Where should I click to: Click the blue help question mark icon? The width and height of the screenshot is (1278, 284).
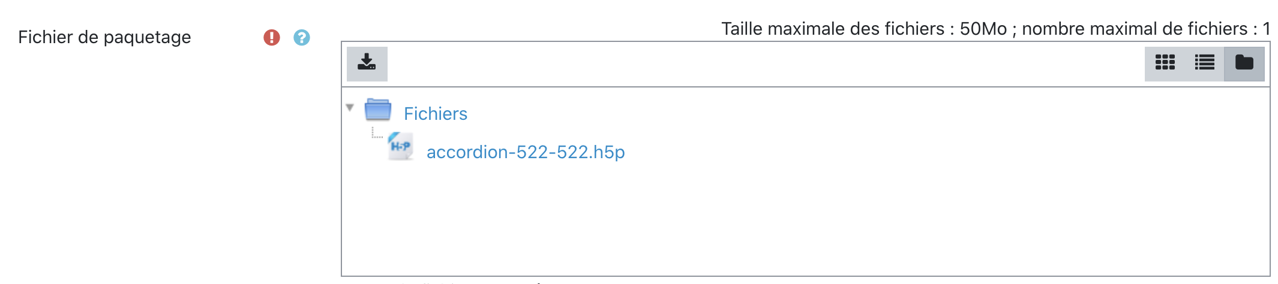[x=302, y=38]
